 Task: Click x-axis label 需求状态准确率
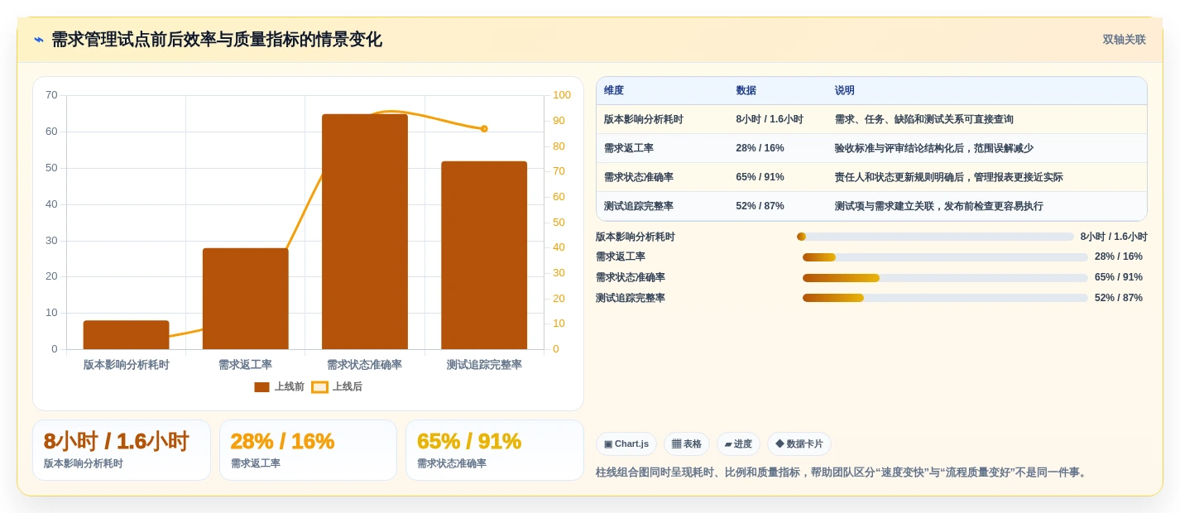click(365, 365)
